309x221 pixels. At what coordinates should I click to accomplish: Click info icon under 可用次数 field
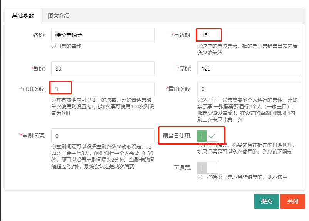[54, 100]
